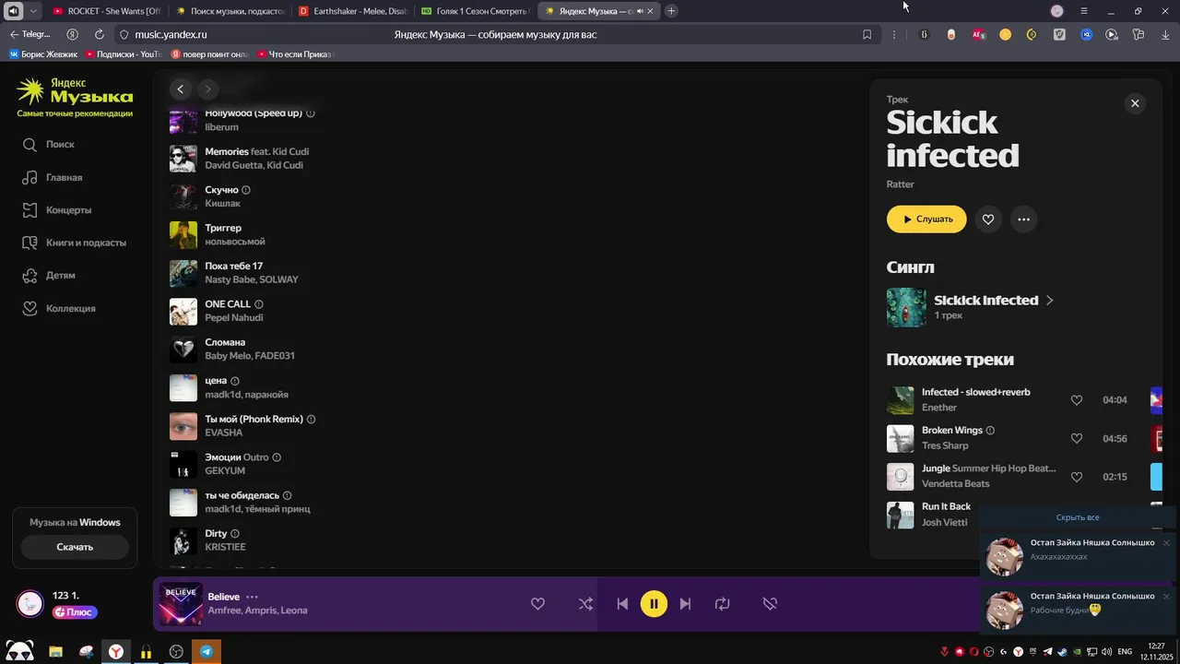Click the Sickick Infected single cover
The width and height of the screenshot is (1180, 664).
coord(906,308)
